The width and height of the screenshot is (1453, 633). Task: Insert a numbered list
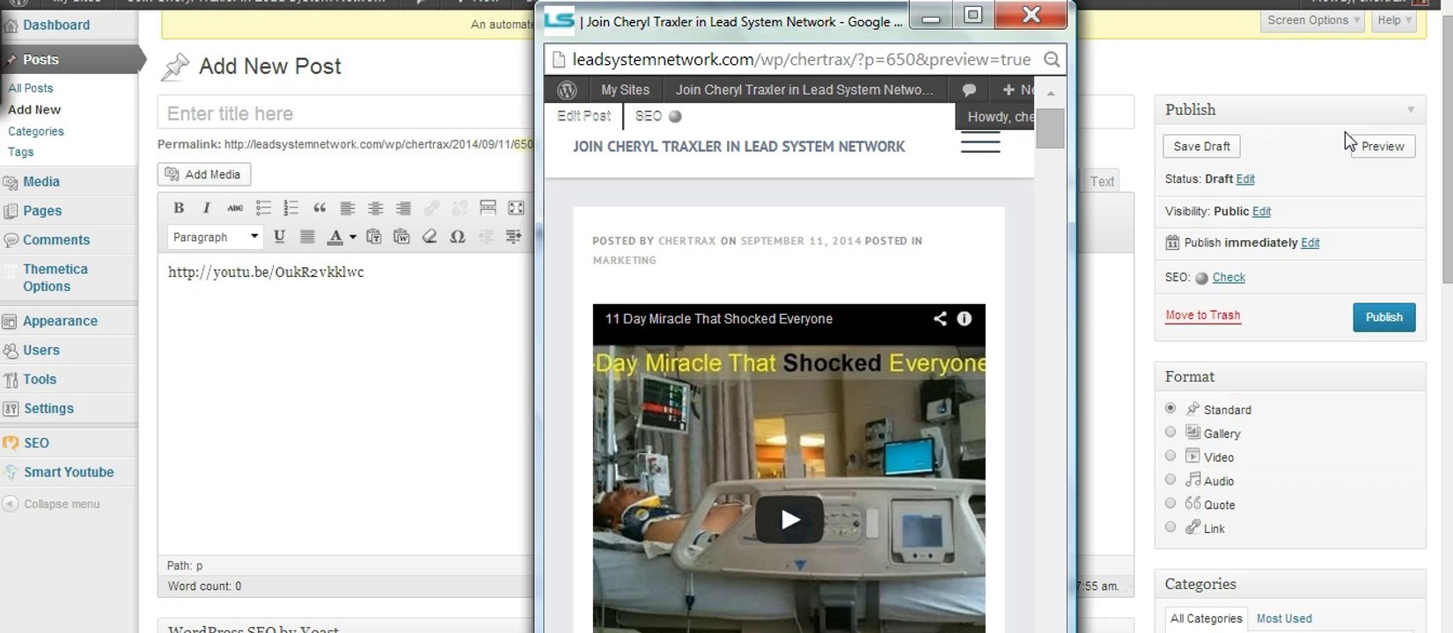pyautogui.click(x=291, y=208)
